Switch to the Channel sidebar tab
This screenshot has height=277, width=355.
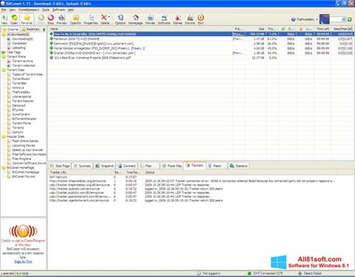tap(10, 29)
